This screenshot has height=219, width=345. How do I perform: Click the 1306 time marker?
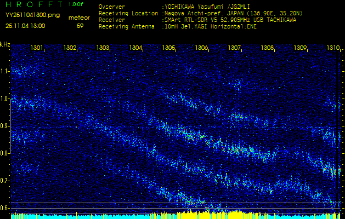201,48
